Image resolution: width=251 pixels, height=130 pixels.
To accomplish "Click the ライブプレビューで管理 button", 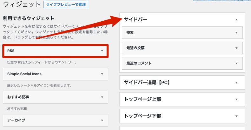I will [66, 4].
